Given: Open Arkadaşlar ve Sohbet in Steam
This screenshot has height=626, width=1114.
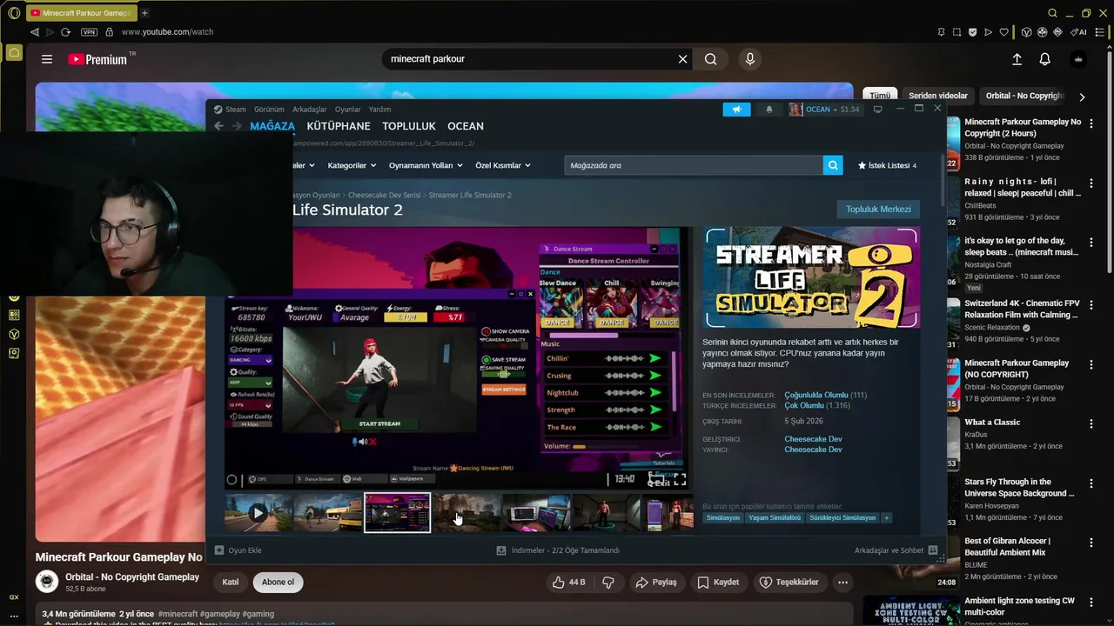Looking at the screenshot, I should point(896,550).
